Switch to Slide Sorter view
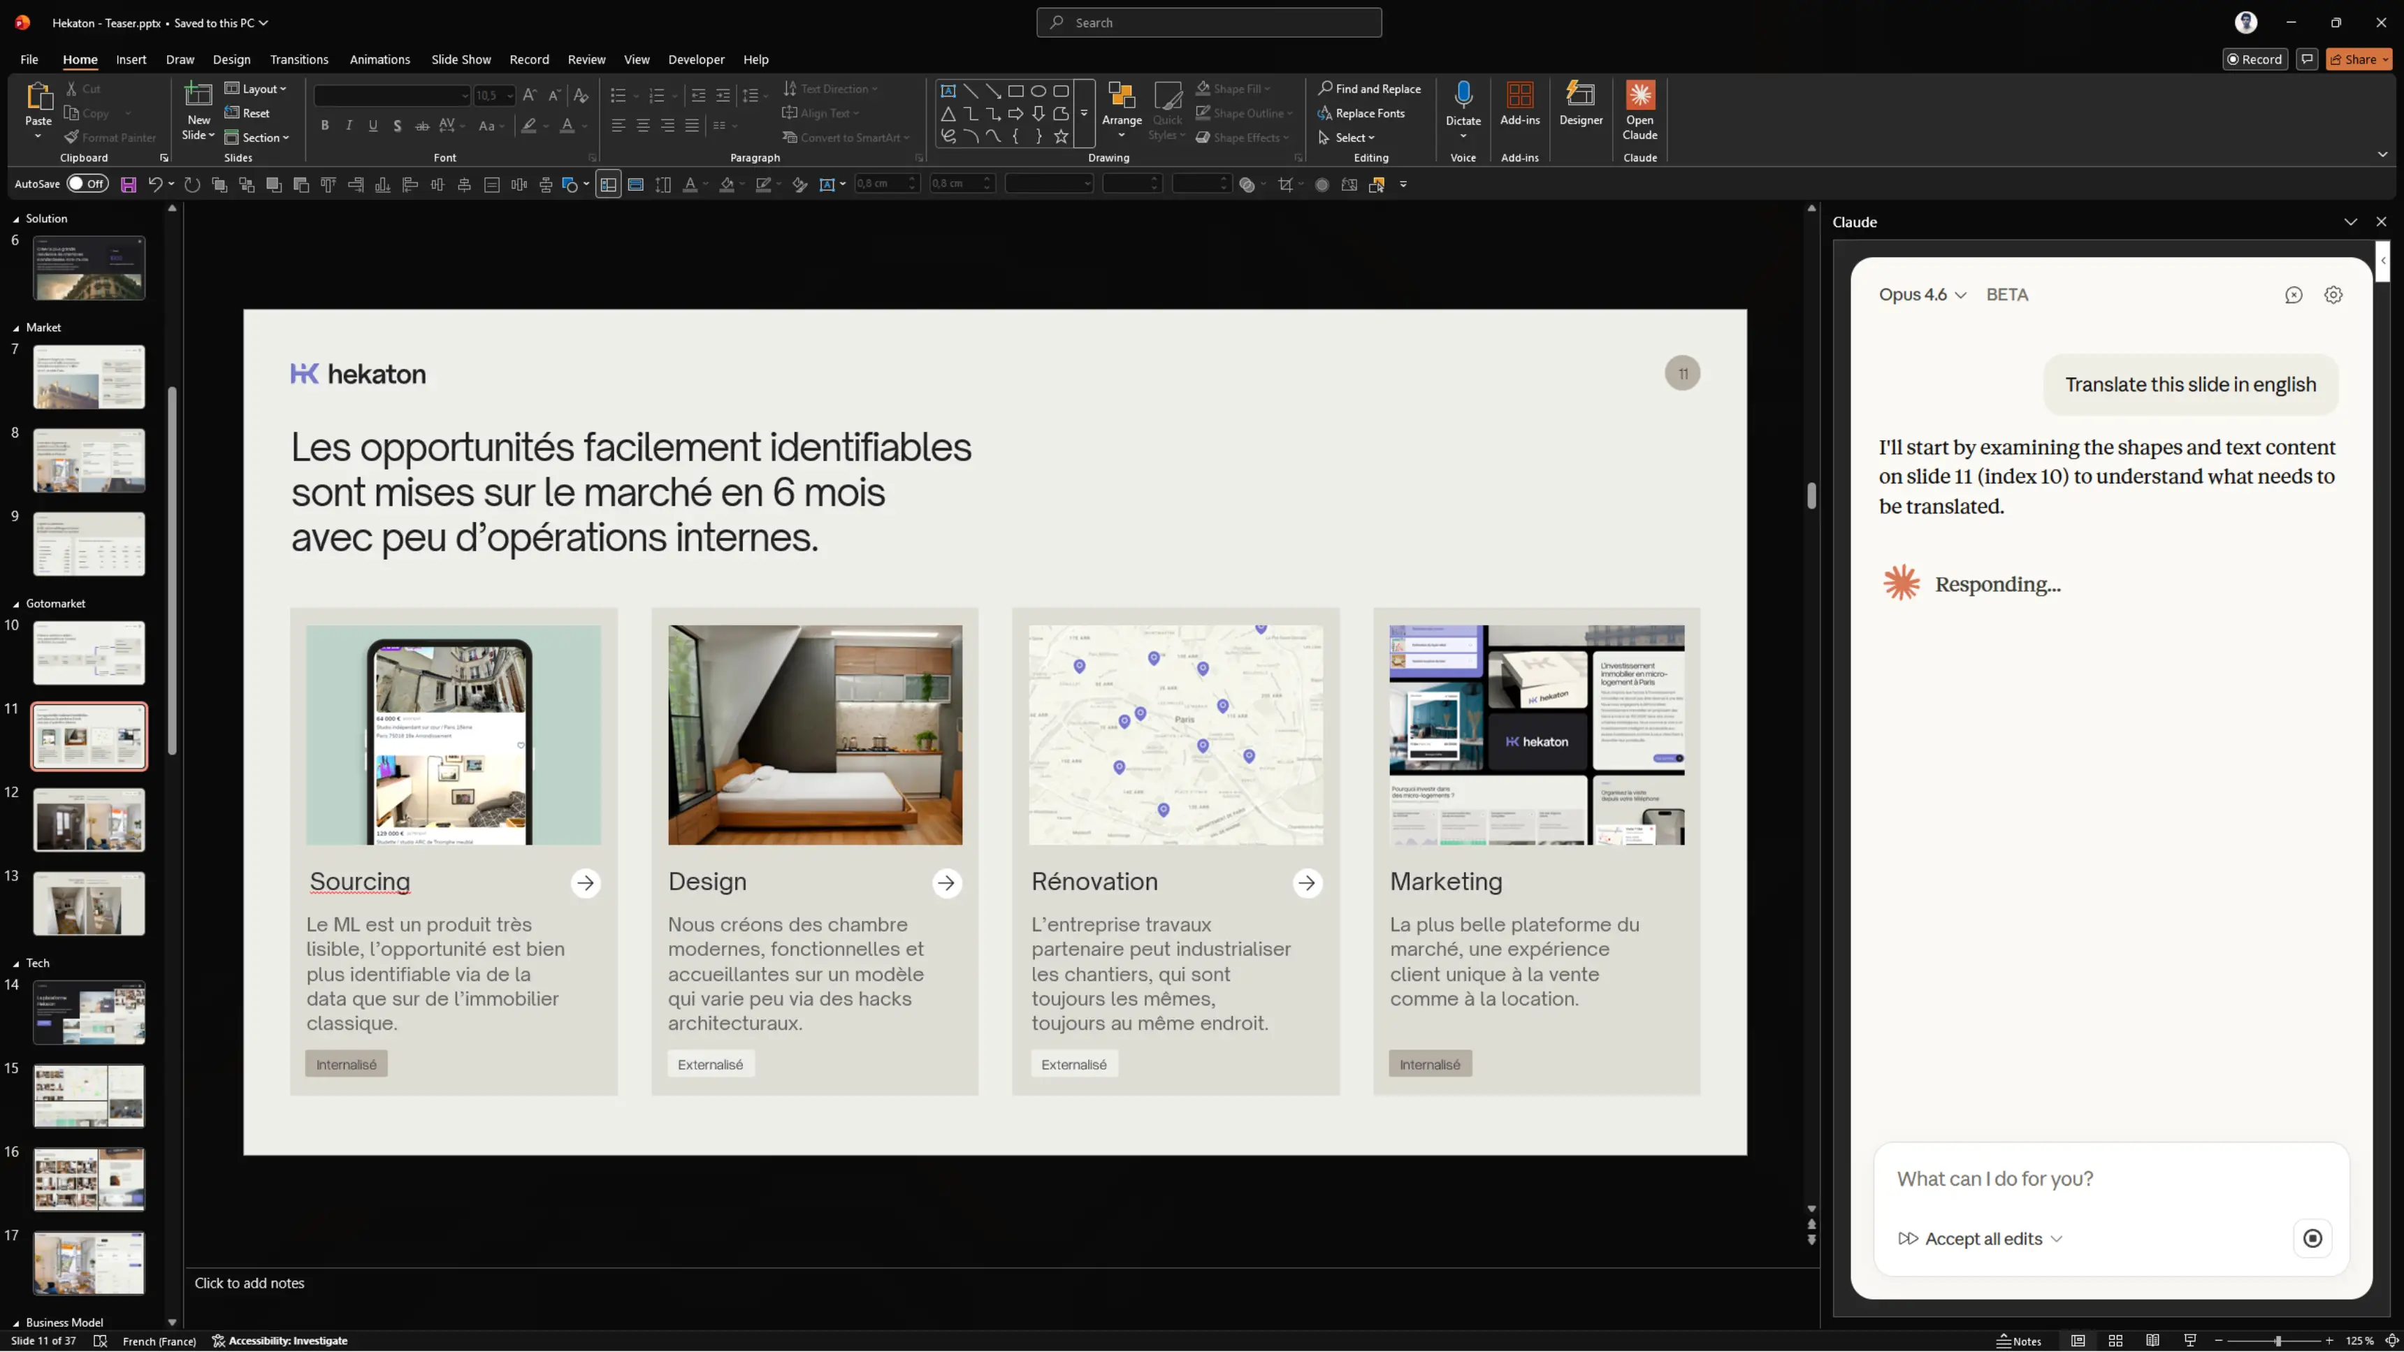Screen dimensions: 2404x1352 pyautogui.click(x=2115, y=1341)
